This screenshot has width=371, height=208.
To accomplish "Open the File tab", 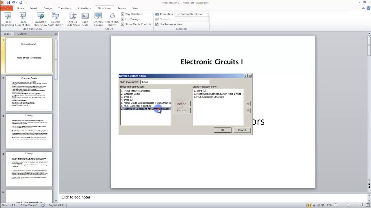I will click(6, 8).
